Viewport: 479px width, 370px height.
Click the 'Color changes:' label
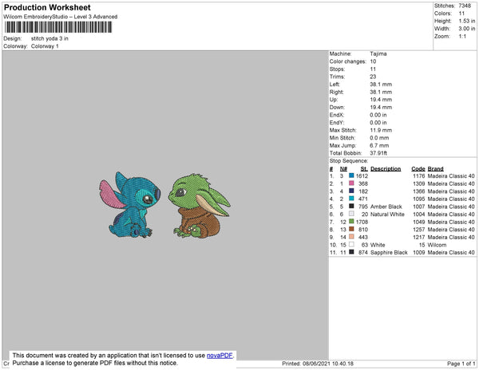tap(347, 61)
